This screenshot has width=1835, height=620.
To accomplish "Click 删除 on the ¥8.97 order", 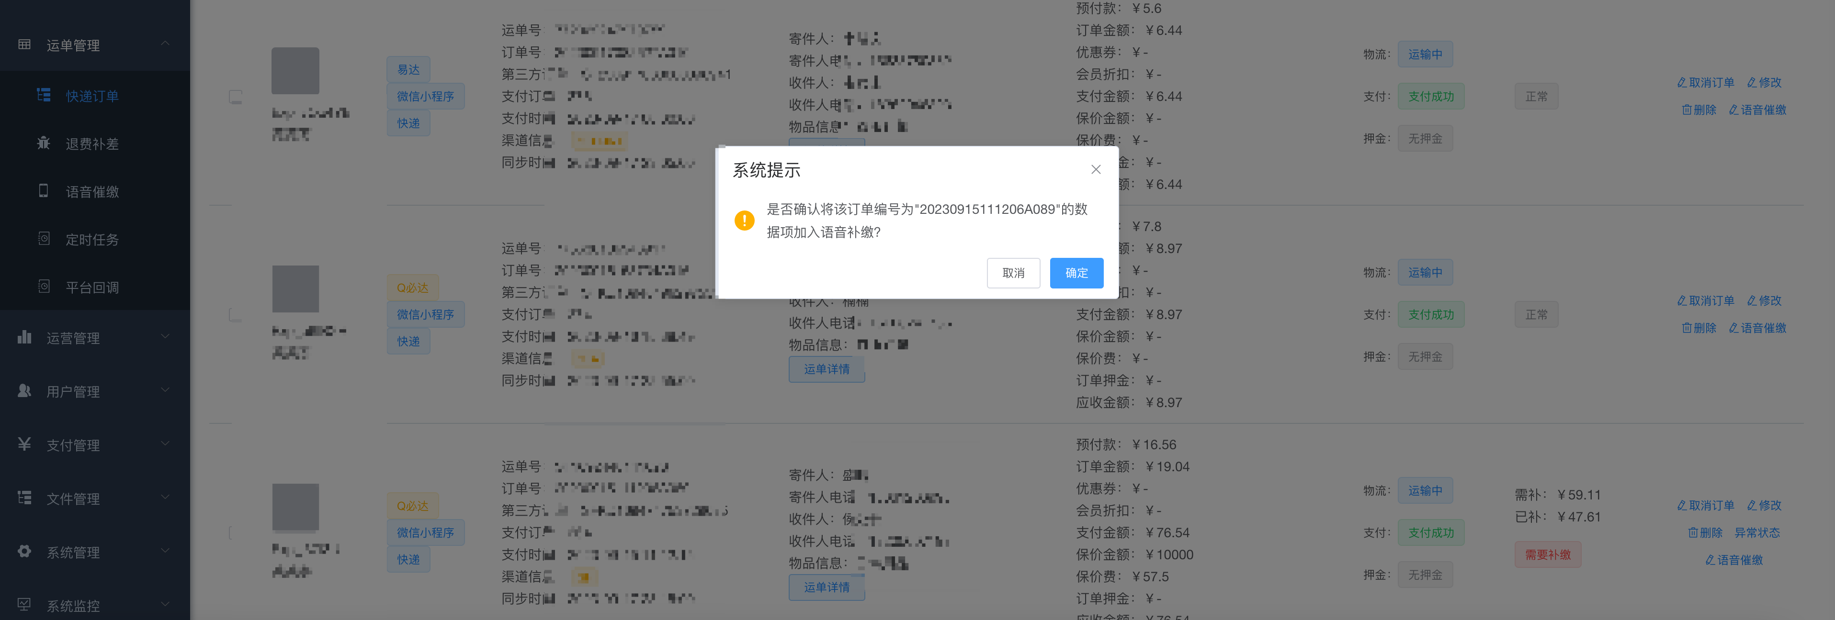I will click(1699, 327).
